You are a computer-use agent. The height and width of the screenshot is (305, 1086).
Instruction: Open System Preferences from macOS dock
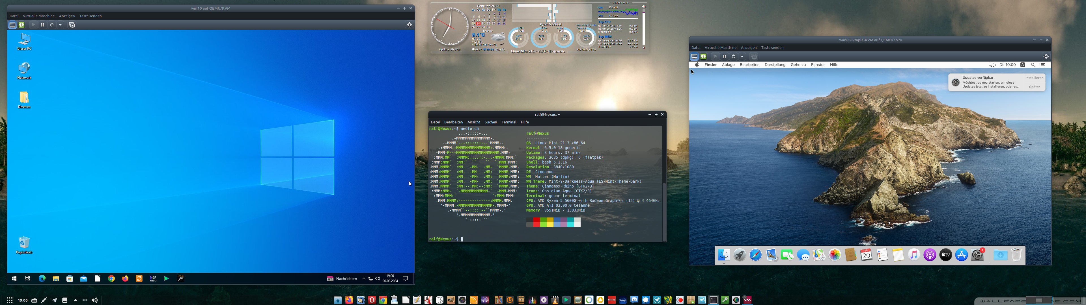point(977,255)
